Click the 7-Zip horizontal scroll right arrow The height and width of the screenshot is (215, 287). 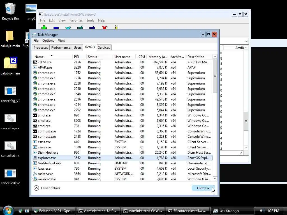[x=241, y=153]
